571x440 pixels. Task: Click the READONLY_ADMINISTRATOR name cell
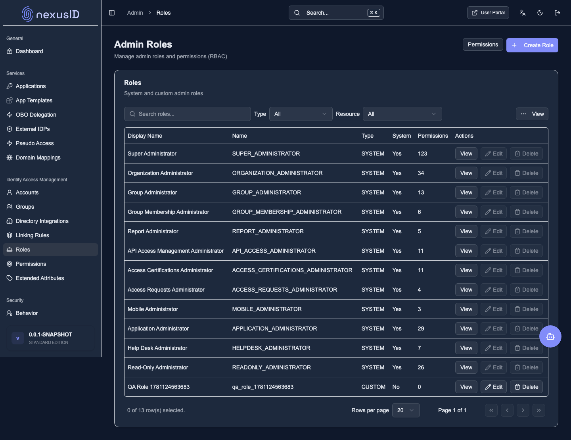pos(271,367)
